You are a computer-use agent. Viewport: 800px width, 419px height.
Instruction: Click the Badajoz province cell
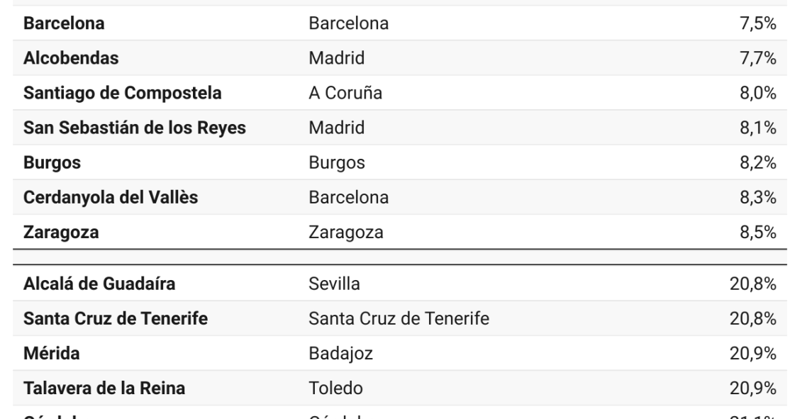tap(341, 354)
